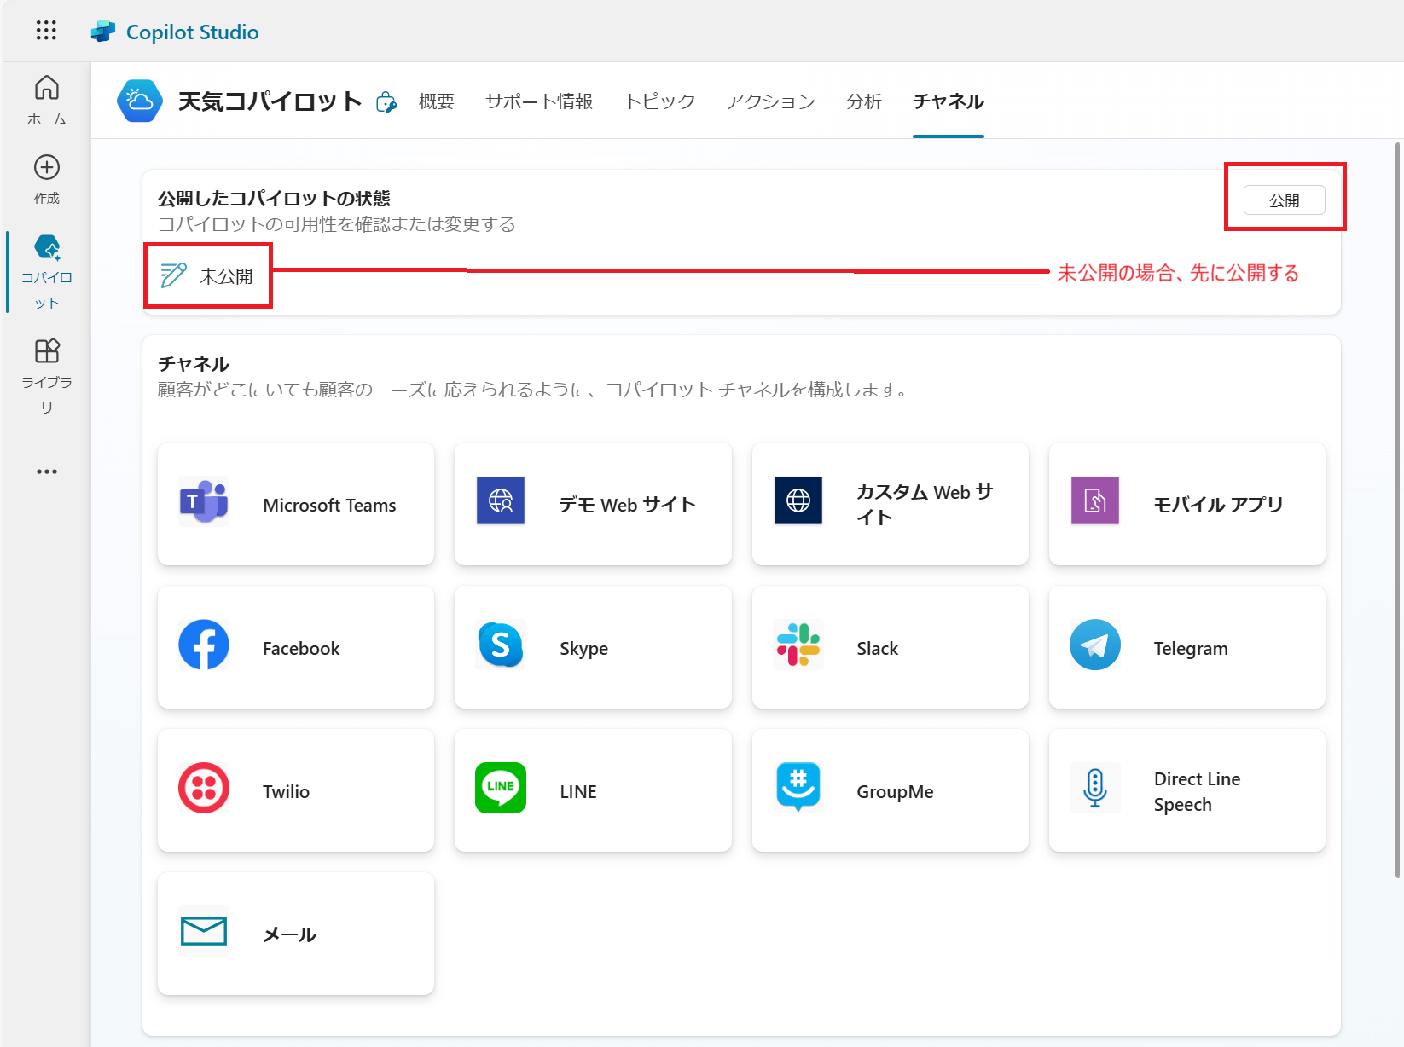
Task: Open the Slack channel card
Action: point(891,647)
